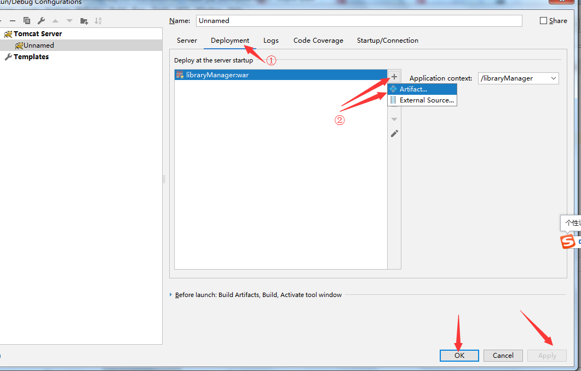Move deployment down using triangle icon
This screenshot has height=371, width=581.
coord(394,119)
